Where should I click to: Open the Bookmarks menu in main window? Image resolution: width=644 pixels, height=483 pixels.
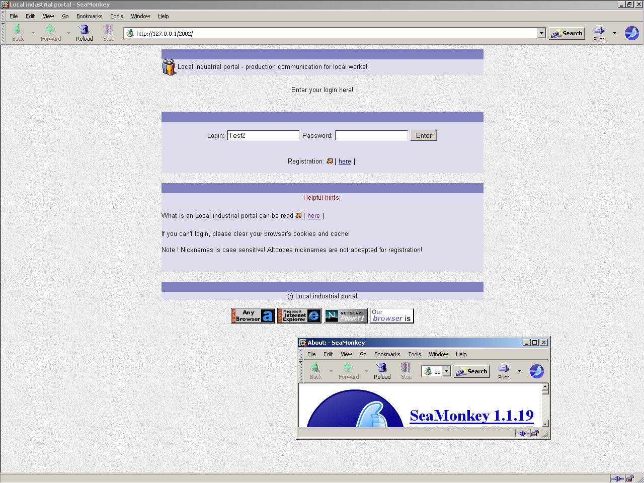click(89, 16)
